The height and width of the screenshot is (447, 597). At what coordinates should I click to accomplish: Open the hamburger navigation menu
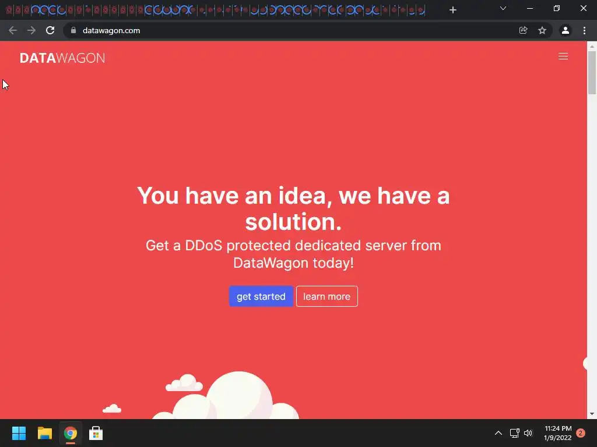coord(563,56)
